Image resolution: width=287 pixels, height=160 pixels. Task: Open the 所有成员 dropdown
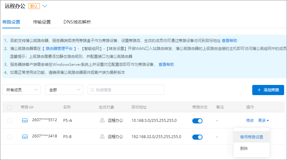[21, 90]
